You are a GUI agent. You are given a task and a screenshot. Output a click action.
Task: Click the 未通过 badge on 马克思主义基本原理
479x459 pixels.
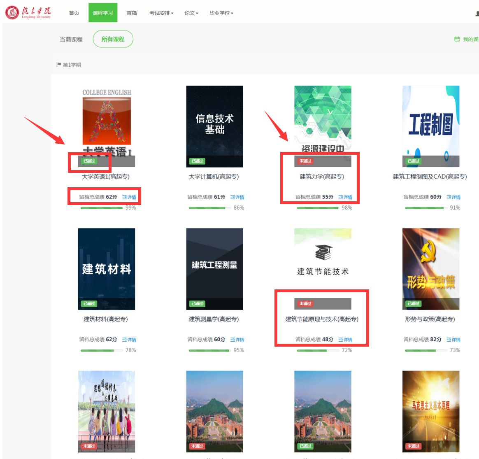413,446
